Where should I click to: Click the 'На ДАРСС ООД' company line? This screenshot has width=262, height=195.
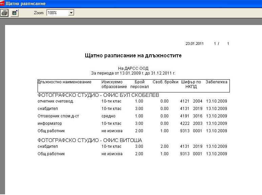tap(133, 68)
